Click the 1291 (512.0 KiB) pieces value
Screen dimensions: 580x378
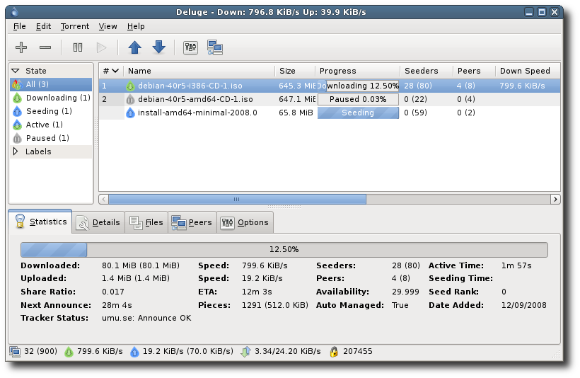pos(275,305)
